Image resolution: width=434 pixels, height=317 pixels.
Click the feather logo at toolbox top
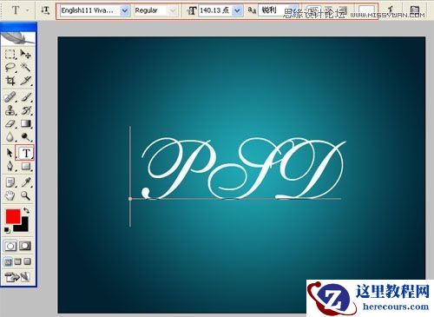click(x=18, y=37)
